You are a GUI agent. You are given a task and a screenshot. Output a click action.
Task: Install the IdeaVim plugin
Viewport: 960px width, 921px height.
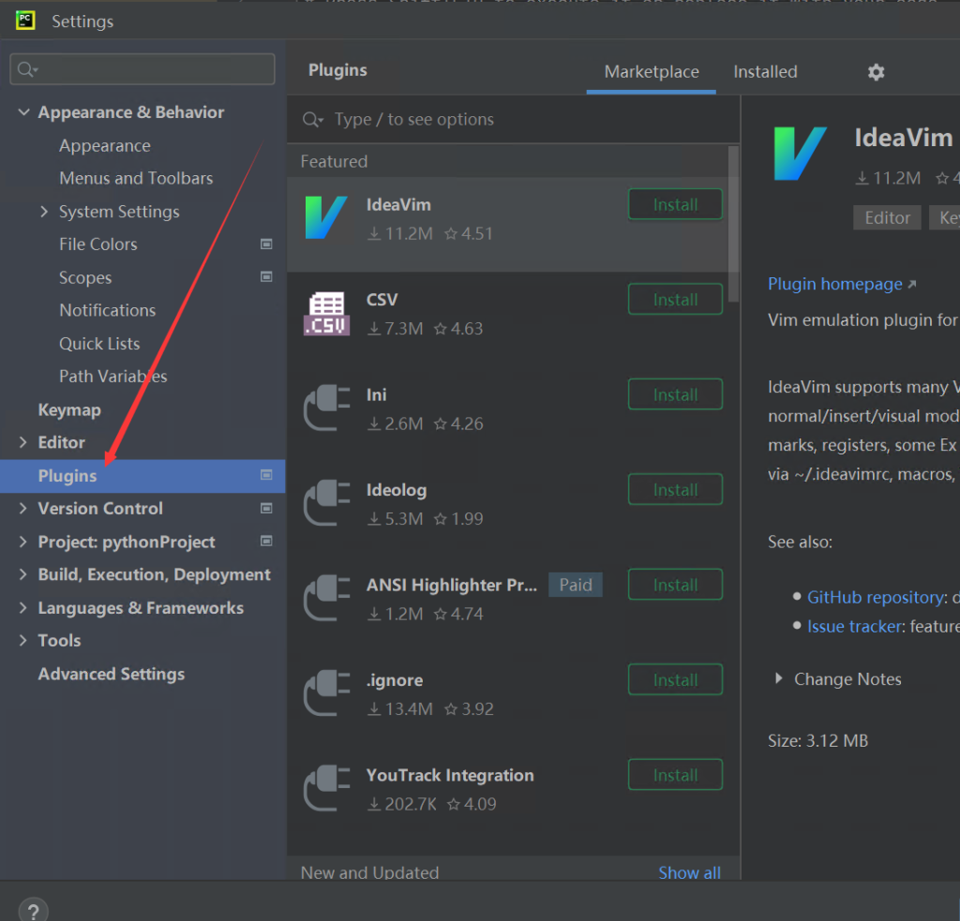675,204
